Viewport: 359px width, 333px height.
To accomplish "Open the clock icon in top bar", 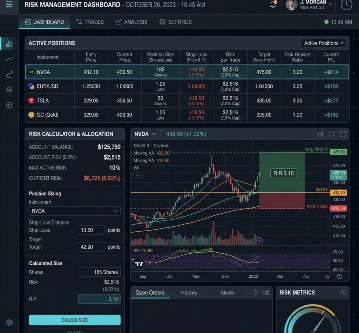I will (x=346, y=5).
